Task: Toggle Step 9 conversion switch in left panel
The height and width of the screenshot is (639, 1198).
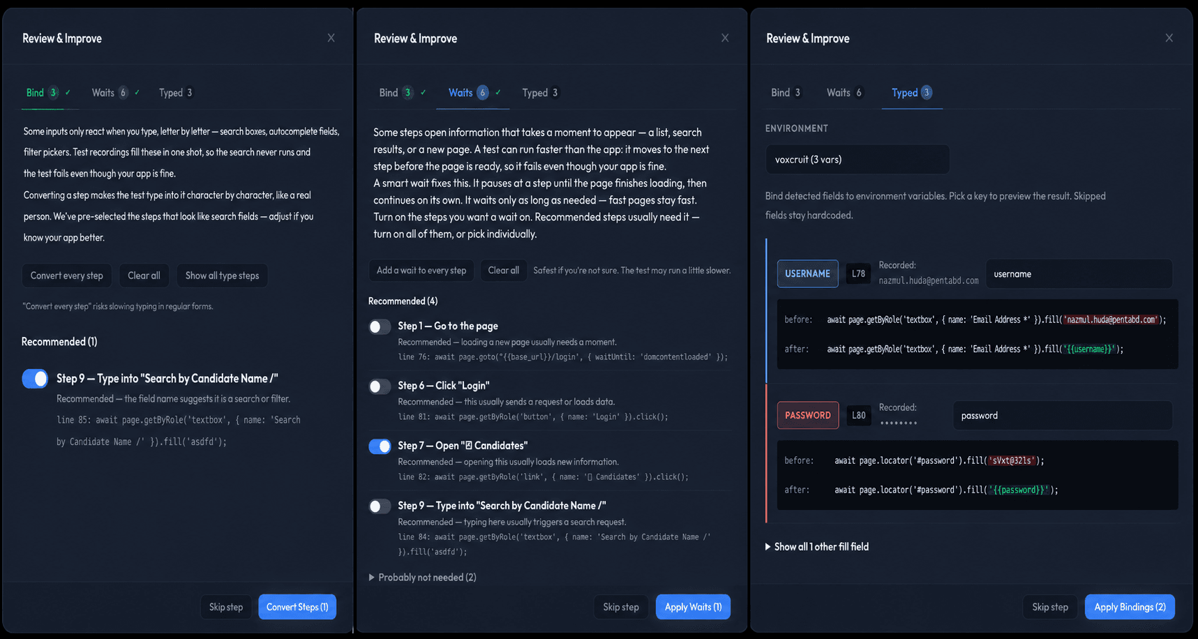Action: pos(35,378)
